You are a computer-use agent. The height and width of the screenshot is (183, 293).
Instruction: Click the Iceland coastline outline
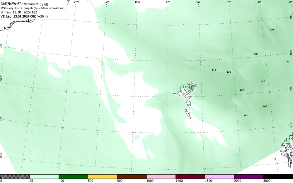17,24
